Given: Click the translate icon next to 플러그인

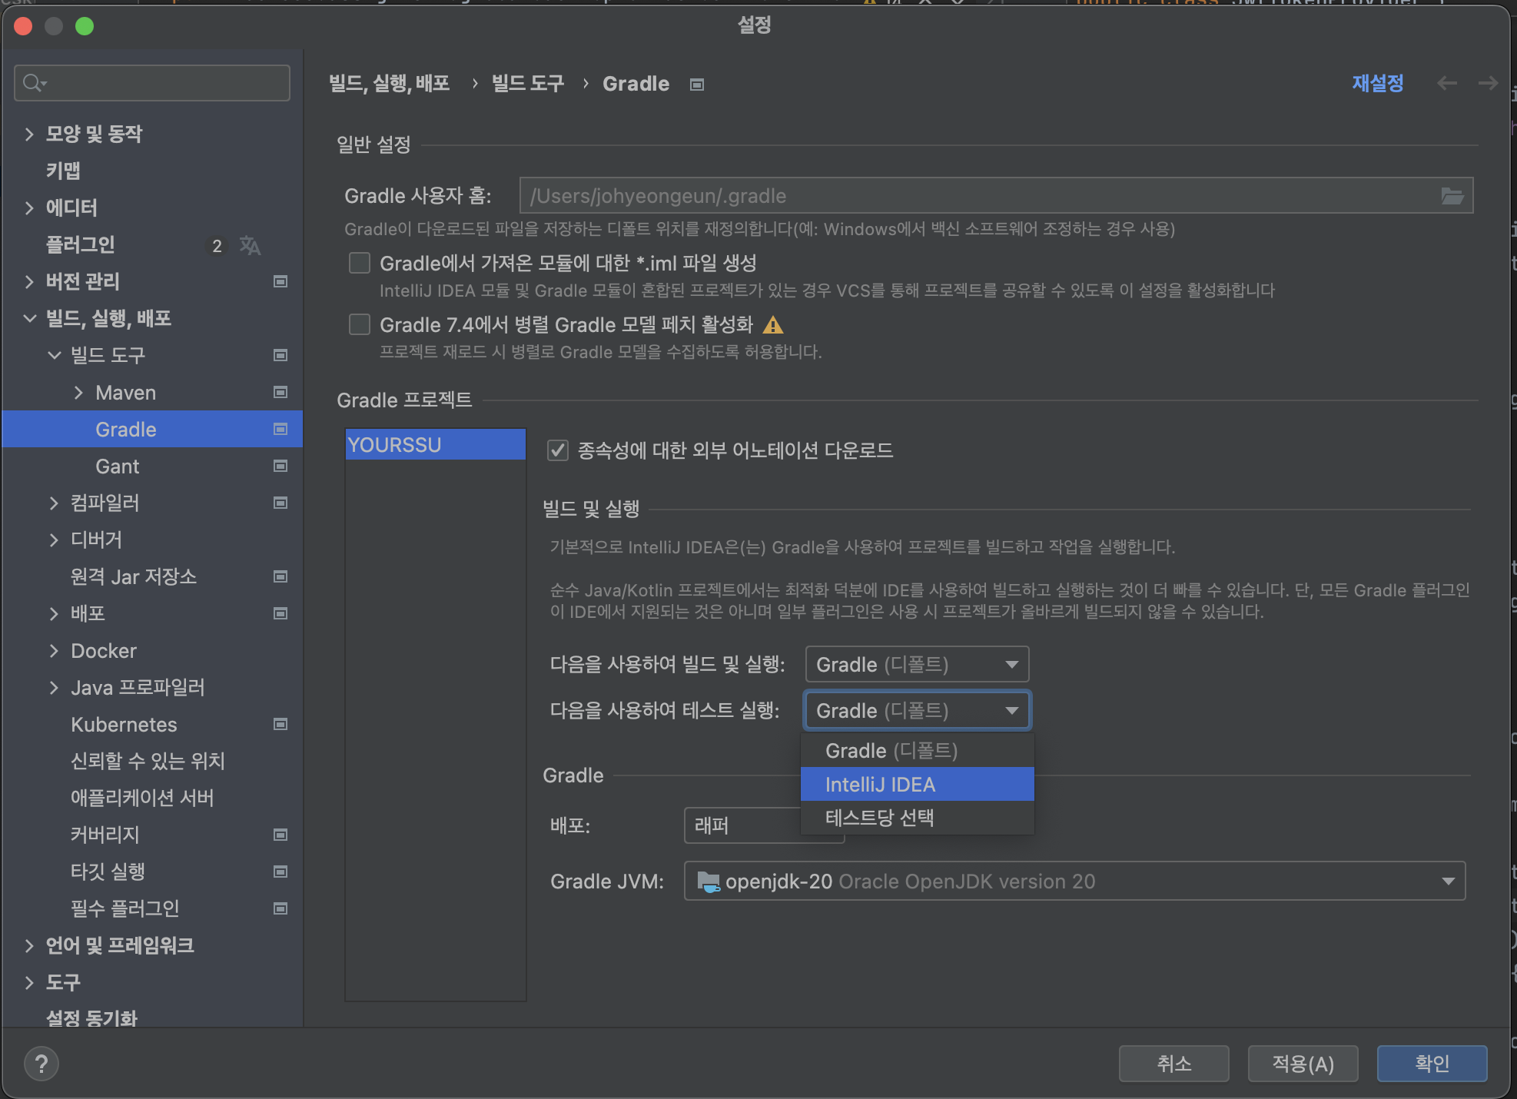Looking at the screenshot, I should [x=250, y=245].
